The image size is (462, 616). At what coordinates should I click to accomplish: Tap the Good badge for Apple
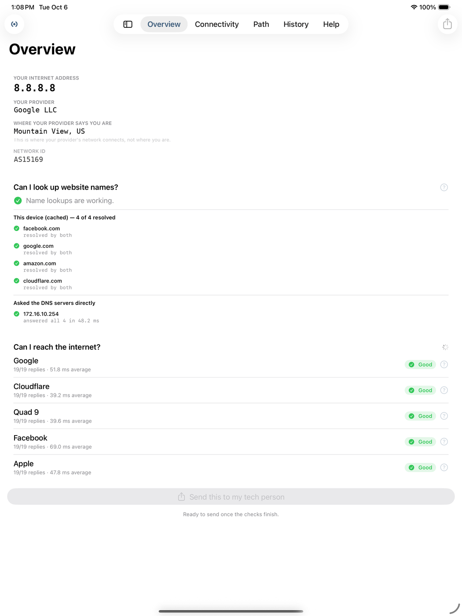pyautogui.click(x=420, y=467)
